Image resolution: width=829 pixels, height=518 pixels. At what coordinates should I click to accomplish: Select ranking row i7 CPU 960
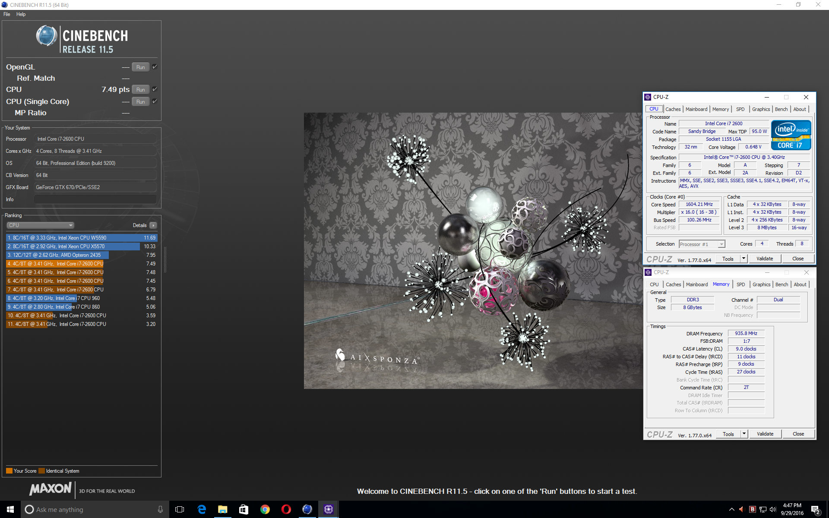click(82, 298)
